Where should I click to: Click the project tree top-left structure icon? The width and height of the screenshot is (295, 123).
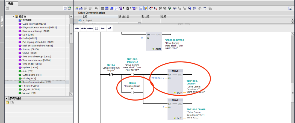7,8
